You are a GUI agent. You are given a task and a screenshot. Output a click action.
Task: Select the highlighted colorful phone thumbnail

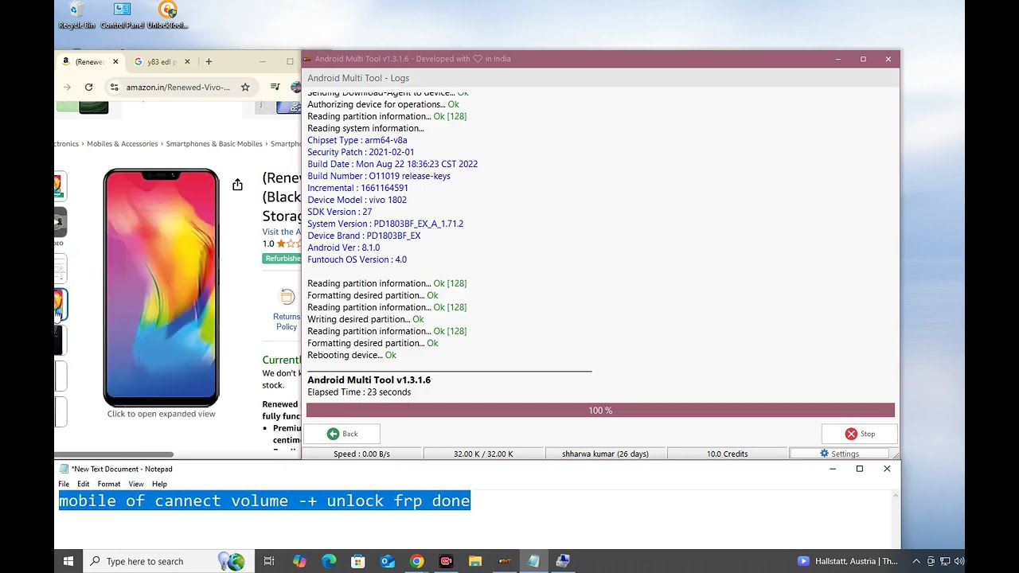click(x=59, y=304)
